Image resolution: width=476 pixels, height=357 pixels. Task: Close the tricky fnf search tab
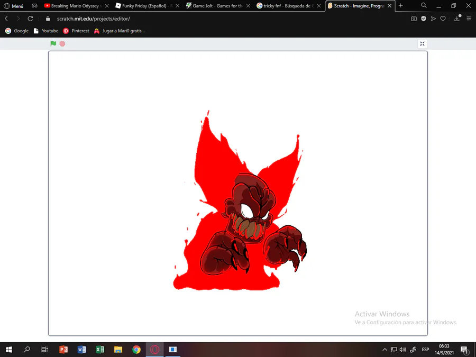(319, 6)
